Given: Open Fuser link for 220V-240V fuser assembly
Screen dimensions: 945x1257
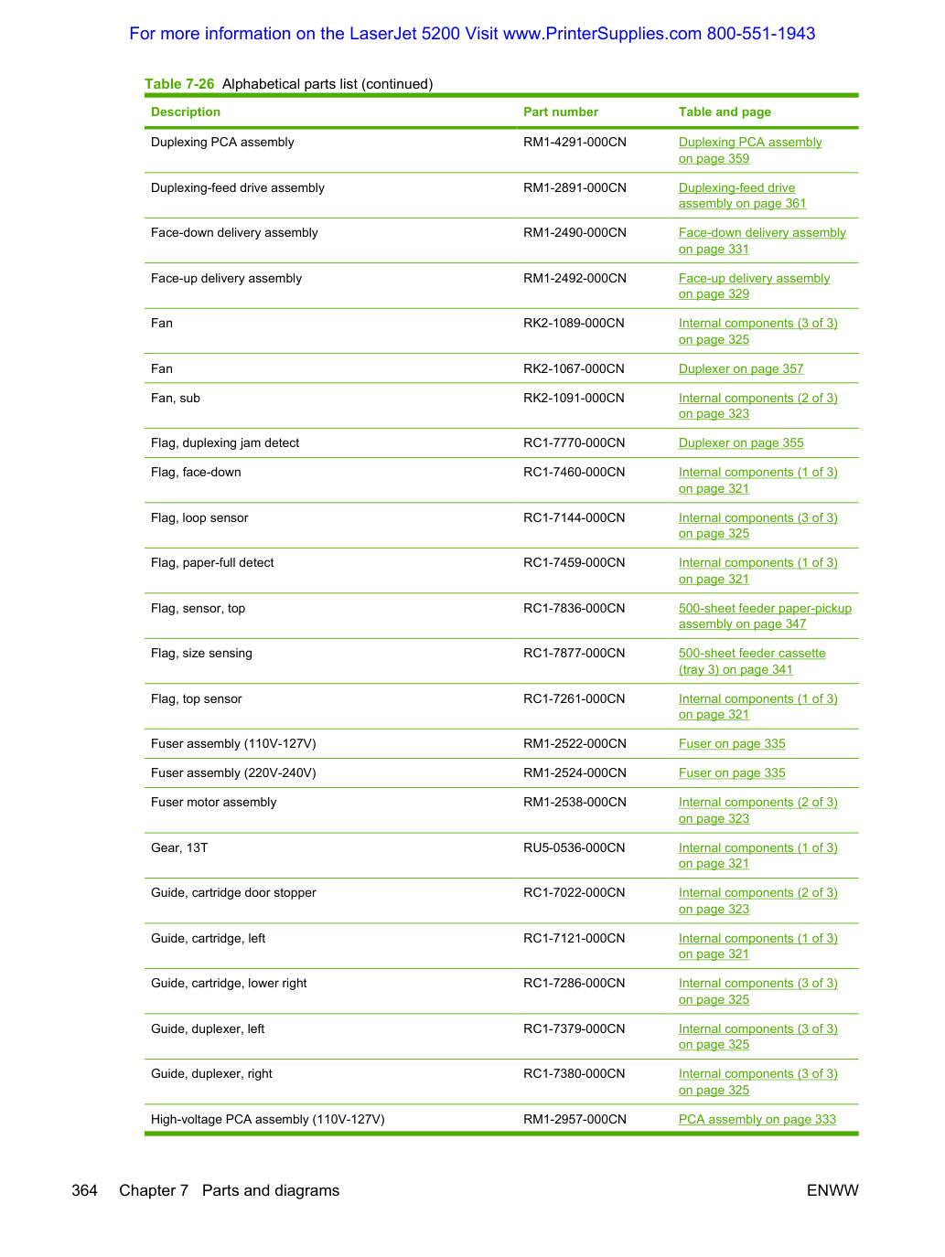Looking at the screenshot, I should click(x=732, y=772).
